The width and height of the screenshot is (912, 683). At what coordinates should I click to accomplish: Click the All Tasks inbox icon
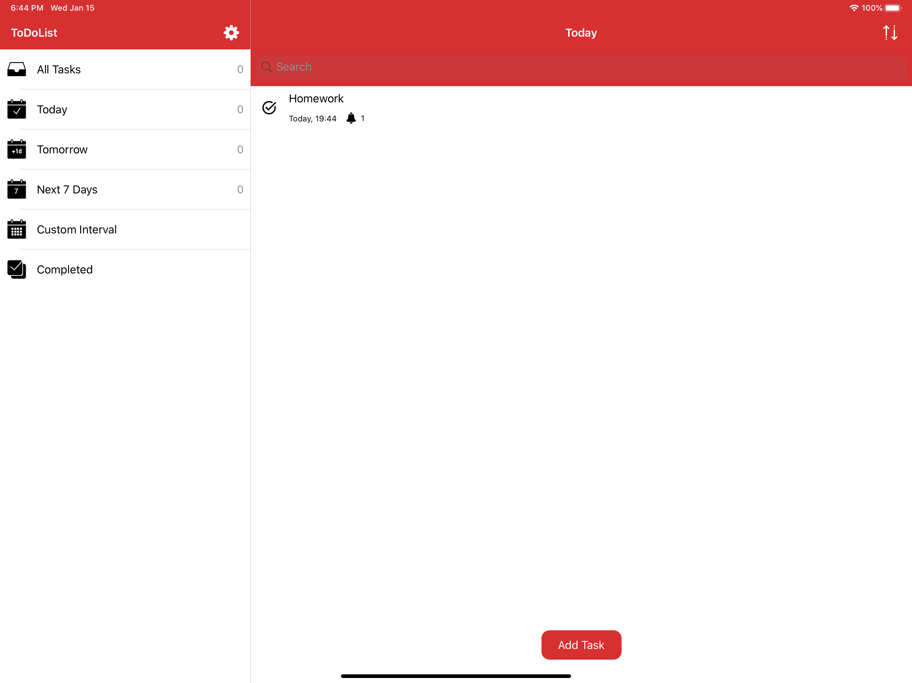click(17, 69)
